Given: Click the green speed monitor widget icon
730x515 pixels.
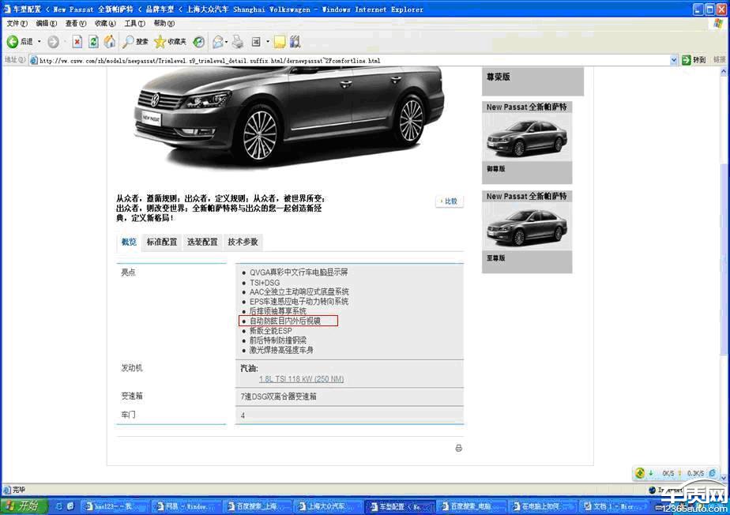Looking at the screenshot, I should [x=640, y=473].
